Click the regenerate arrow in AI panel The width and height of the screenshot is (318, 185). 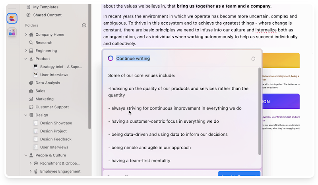[253, 59]
